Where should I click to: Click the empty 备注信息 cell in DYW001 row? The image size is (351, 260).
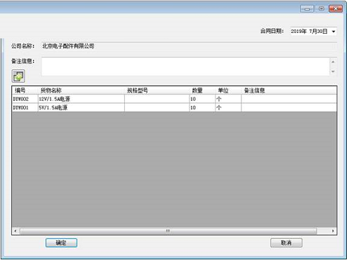click(289, 108)
